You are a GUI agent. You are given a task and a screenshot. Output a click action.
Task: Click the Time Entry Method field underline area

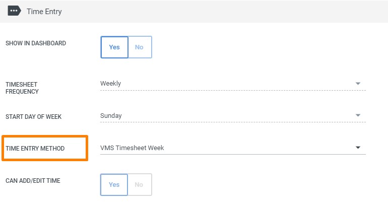[x=233, y=154]
